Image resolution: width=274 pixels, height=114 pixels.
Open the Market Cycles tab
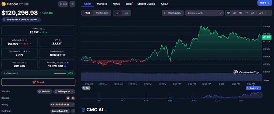click(146, 4)
